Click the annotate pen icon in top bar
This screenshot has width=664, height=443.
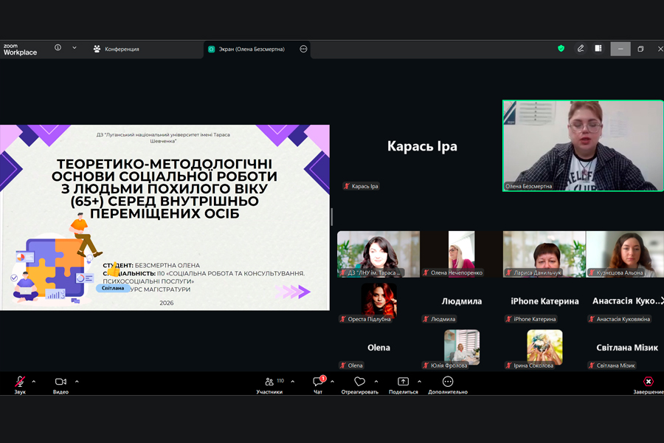point(581,49)
